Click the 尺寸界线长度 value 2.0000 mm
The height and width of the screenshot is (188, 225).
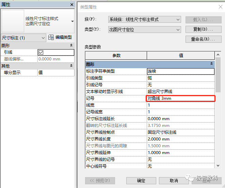click(x=181, y=139)
